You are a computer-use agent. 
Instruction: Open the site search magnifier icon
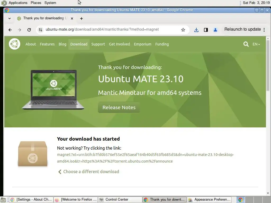pyautogui.click(x=246, y=44)
